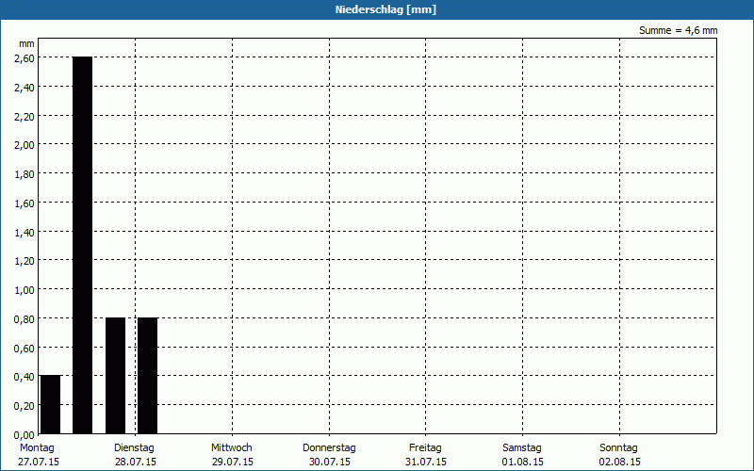Click the 1,00 y-axis value
This screenshot has width=754, height=471.
pos(25,290)
